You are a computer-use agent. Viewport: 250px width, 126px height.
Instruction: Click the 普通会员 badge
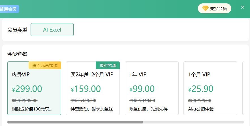(8, 9)
